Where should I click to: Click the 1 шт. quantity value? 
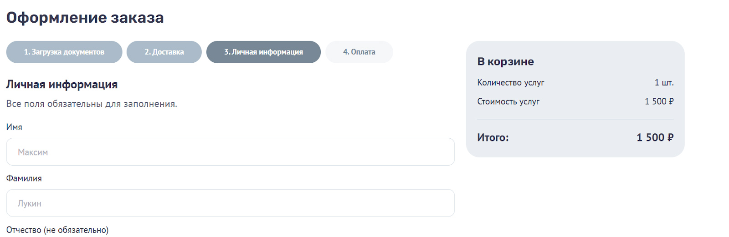click(x=664, y=82)
